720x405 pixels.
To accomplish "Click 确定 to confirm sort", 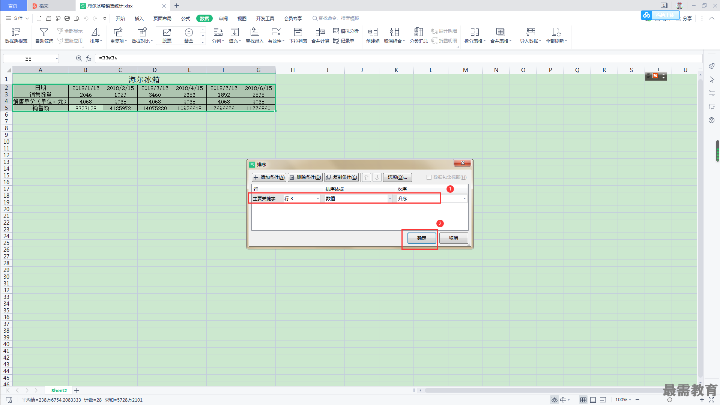I will tap(422, 238).
